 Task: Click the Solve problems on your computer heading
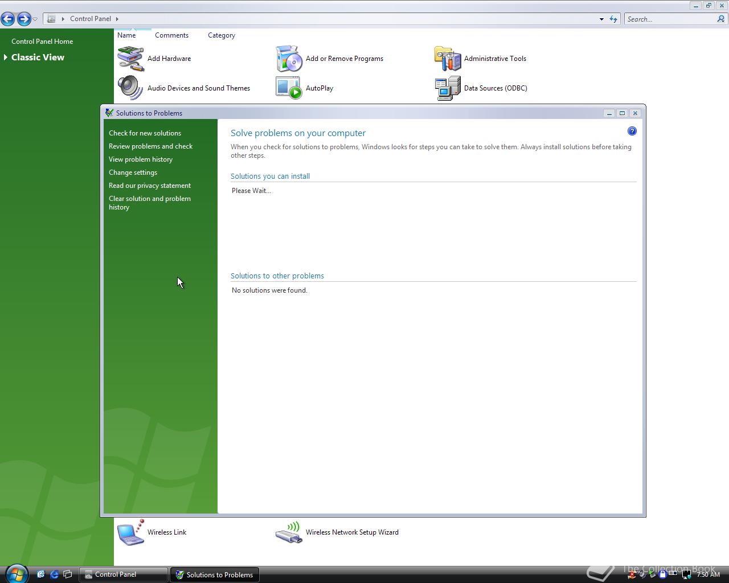tap(298, 133)
